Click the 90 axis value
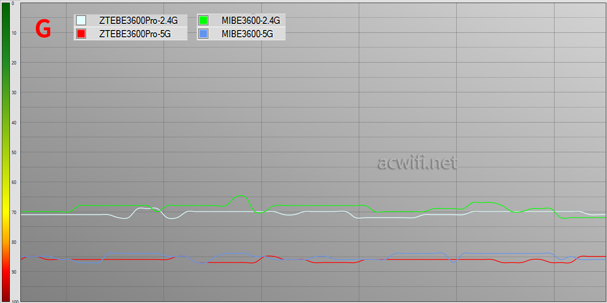This screenshot has width=607, height=303. pos(14,272)
